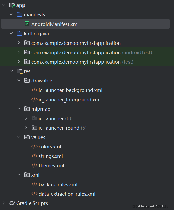174x210 pixels.
Task: Click the Gradle Scripts elephant icon
Action: coord(12,203)
